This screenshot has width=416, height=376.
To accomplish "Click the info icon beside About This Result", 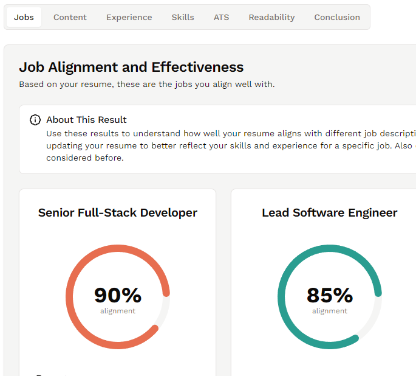I will [x=35, y=120].
